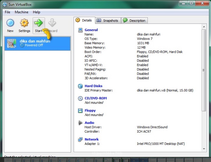This screenshot has width=211, height=162.
Task: Click the Adapter 1 label
Action: coord(92,144)
